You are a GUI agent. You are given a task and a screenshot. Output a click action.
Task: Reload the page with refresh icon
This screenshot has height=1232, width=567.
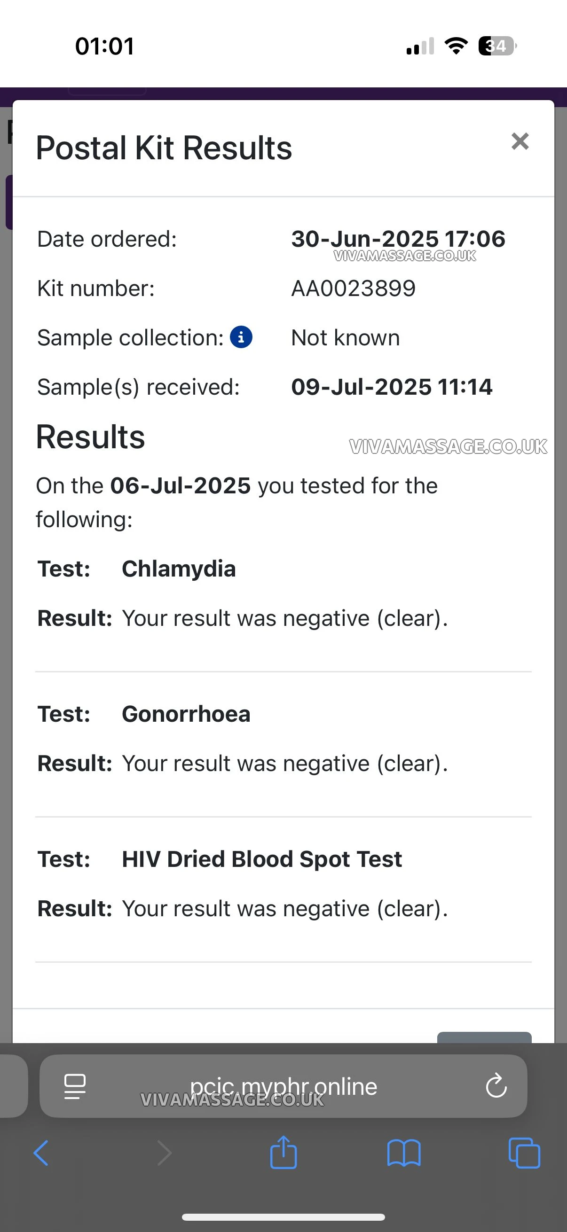(496, 1085)
